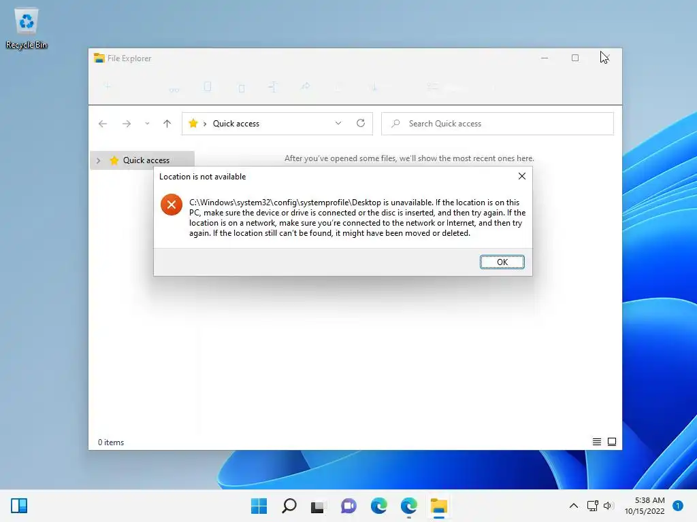
Task: Expand Quick access in the navigation pane
Action: click(x=98, y=160)
